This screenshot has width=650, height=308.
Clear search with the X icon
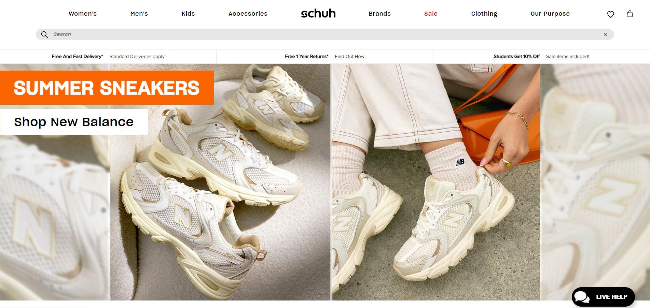(x=605, y=34)
